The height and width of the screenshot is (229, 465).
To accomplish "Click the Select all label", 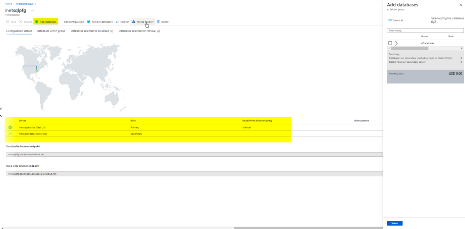I will [398, 20].
